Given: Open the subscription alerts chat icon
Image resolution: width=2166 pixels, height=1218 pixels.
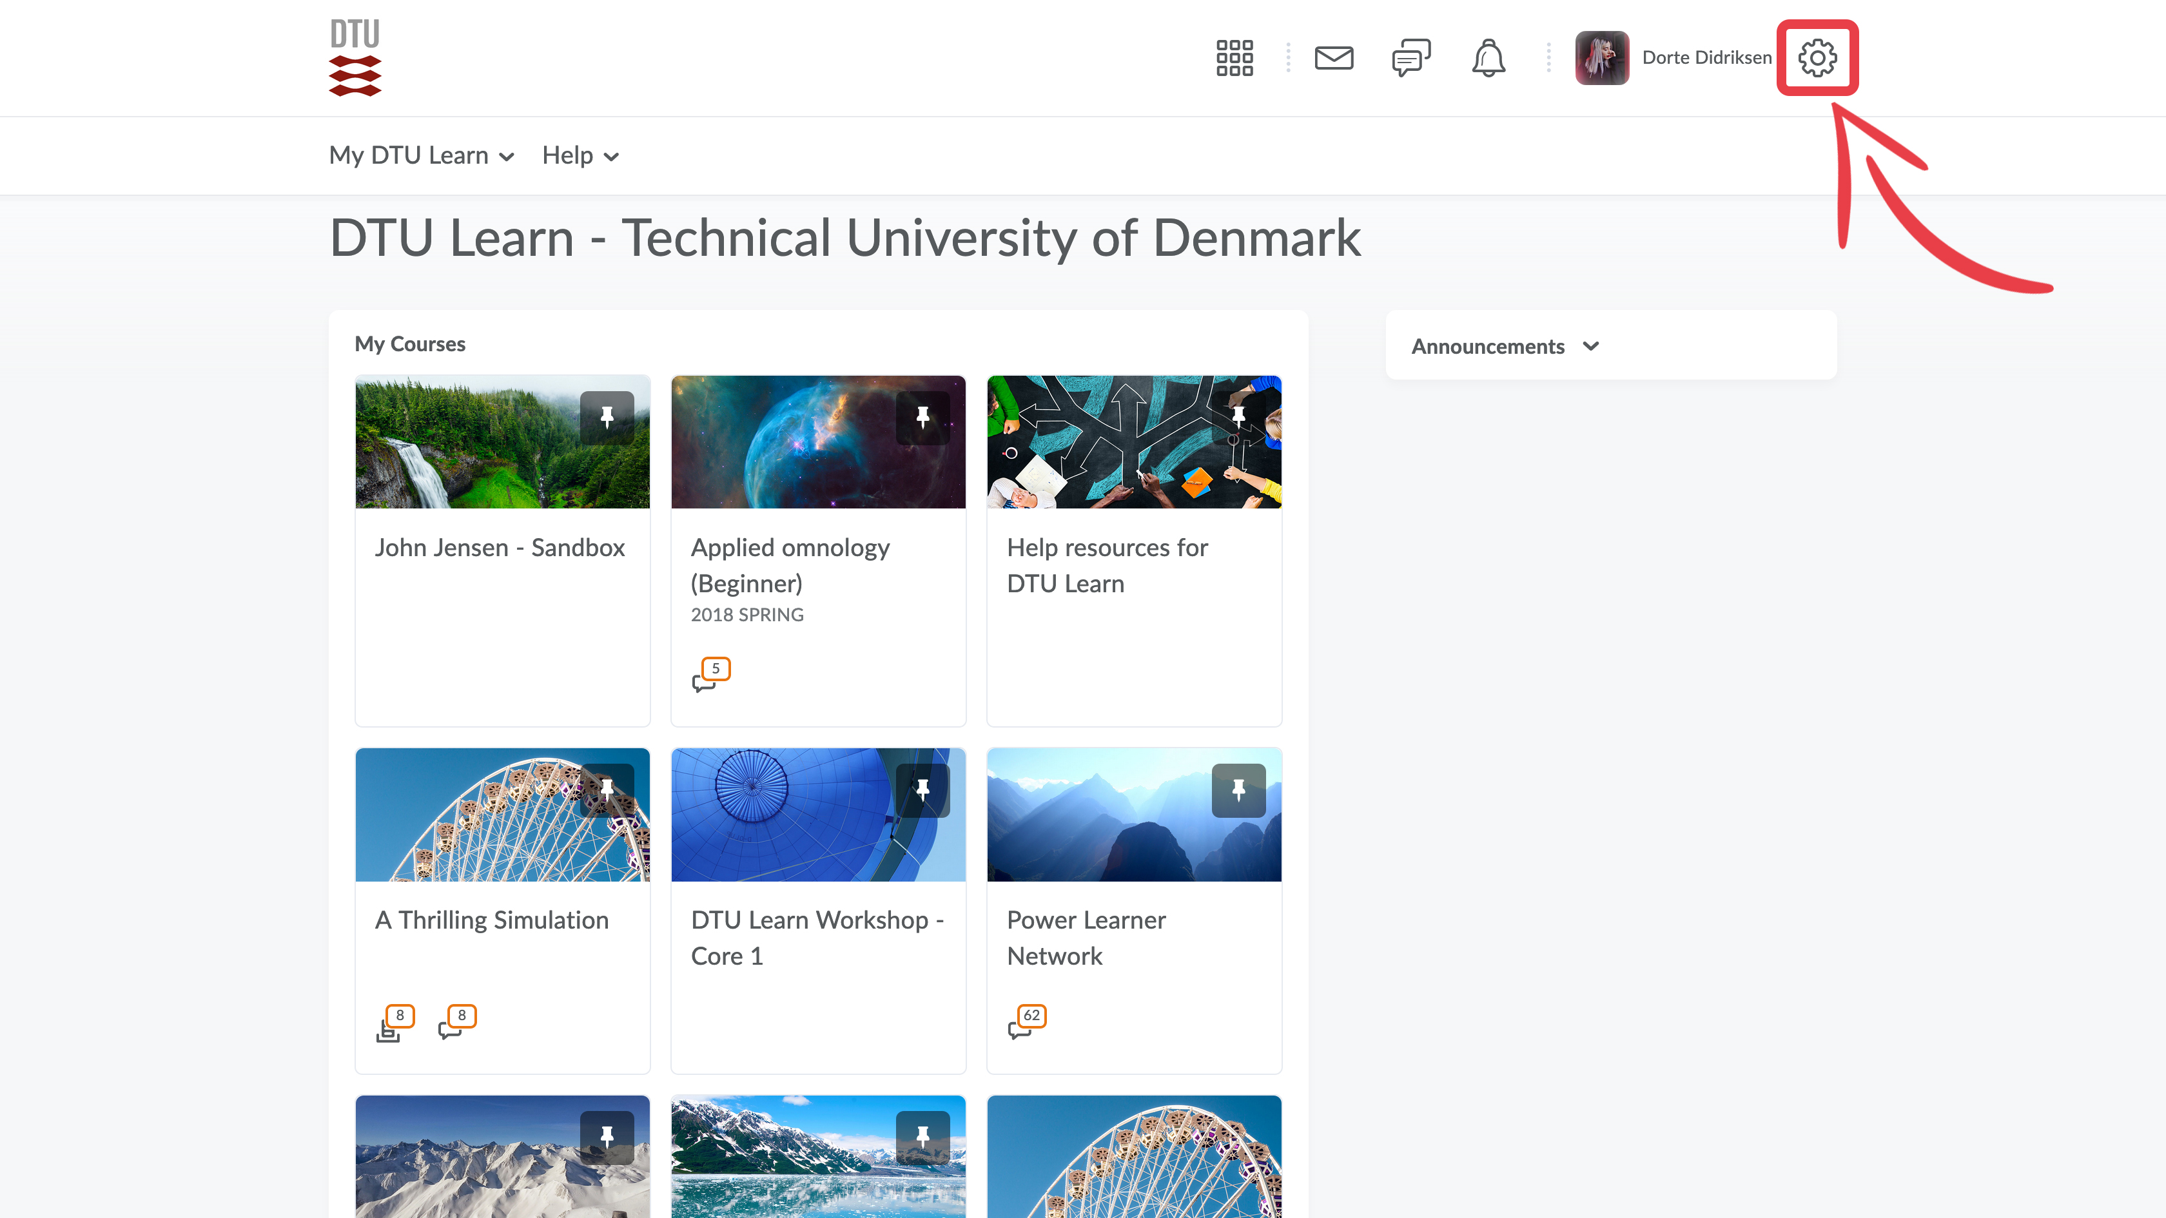Looking at the screenshot, I should pos(1411,58).
